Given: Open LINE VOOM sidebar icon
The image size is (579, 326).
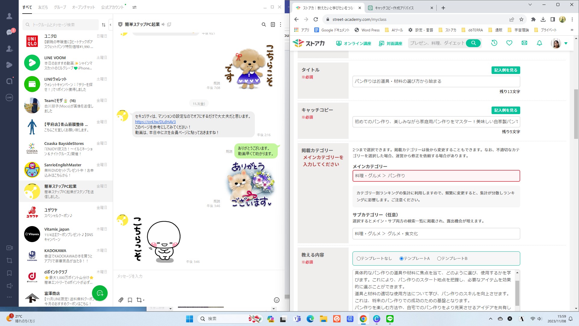Looking at the screenshot, I should click(9, 65).
